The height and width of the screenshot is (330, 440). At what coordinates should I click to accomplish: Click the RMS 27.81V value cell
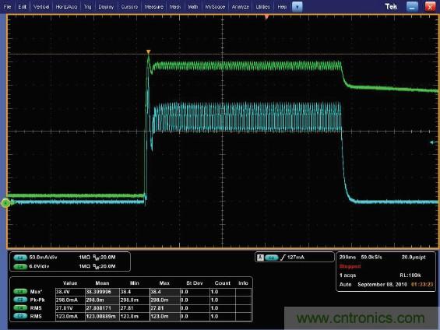pos(70,308)
